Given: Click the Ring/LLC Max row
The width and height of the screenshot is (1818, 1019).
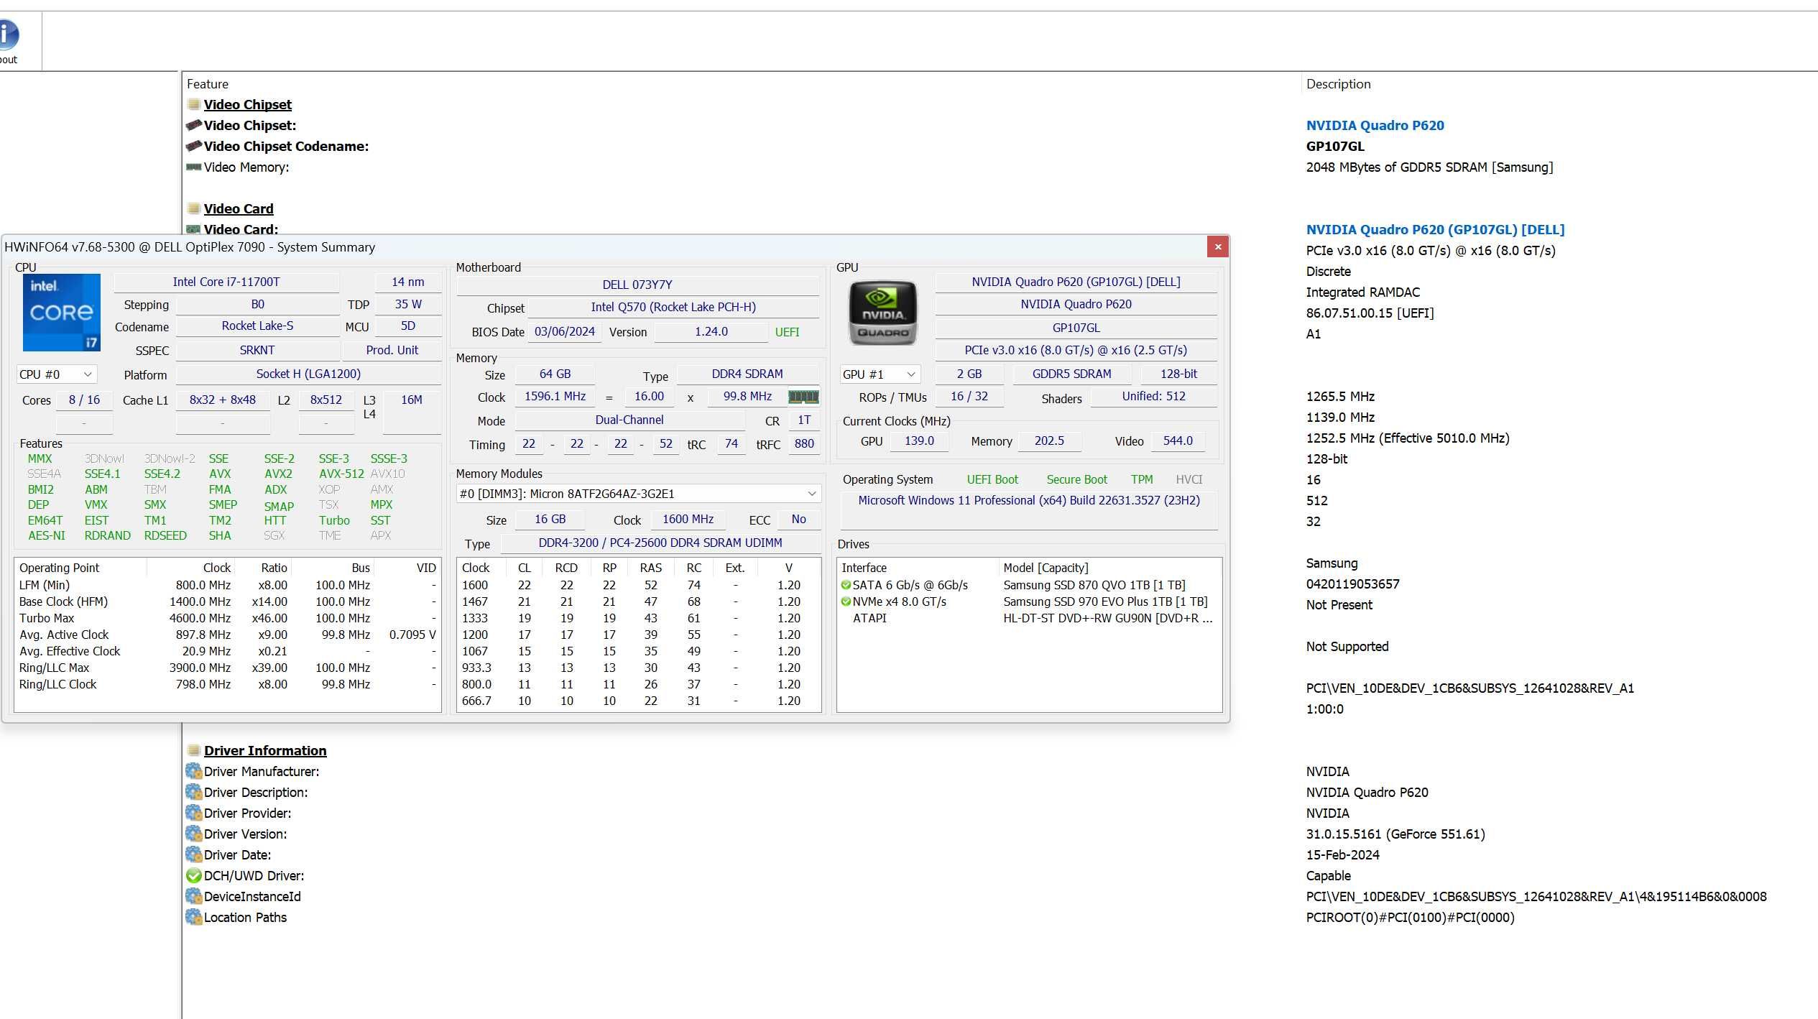Looking at the screenshot, I should coord(227,668).
